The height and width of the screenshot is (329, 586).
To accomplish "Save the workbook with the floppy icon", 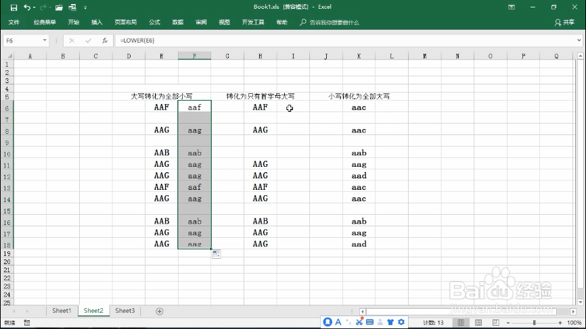I will (14, 7).
